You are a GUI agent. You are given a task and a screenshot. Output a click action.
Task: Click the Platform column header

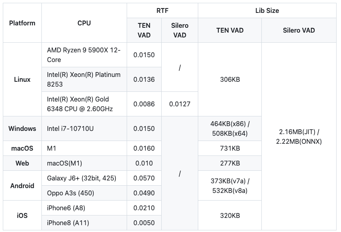point(22,23)
